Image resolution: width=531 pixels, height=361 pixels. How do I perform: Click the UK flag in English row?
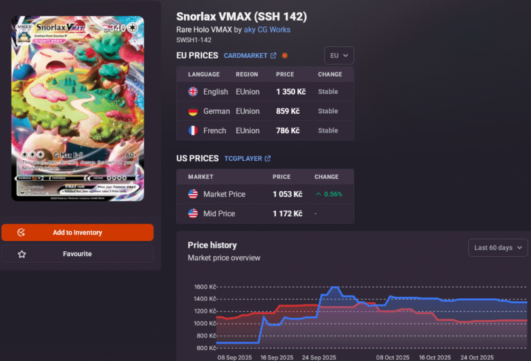click(x=193, y=92)
